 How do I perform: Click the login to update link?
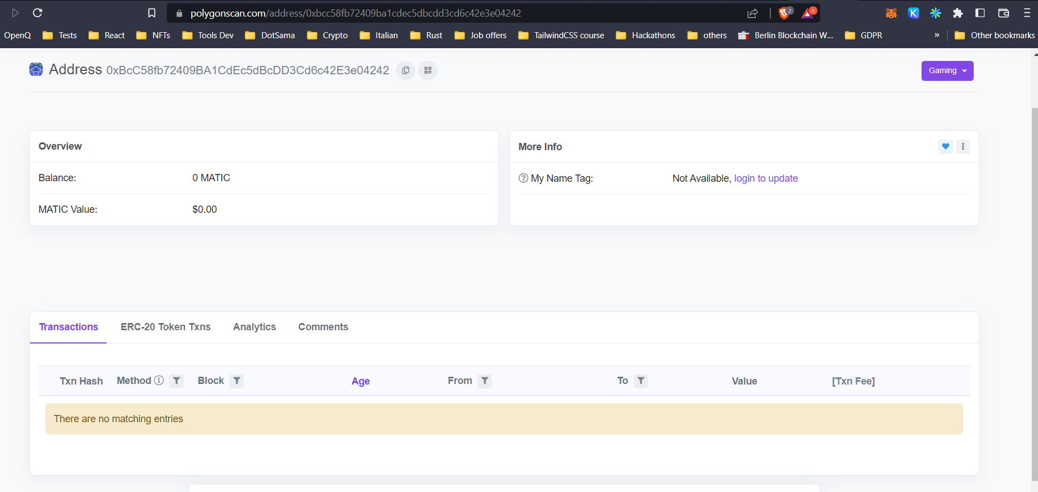pyautogui.click(x=766, y=178)
